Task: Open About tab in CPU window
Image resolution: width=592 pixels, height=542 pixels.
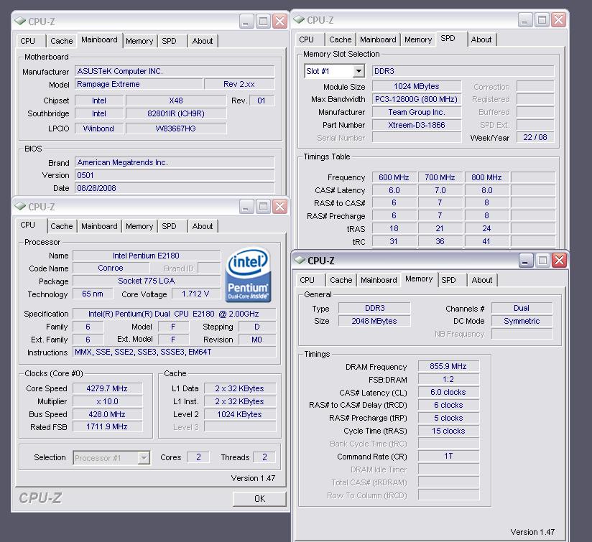Action: pyautogui.click(x=203, y=226)
